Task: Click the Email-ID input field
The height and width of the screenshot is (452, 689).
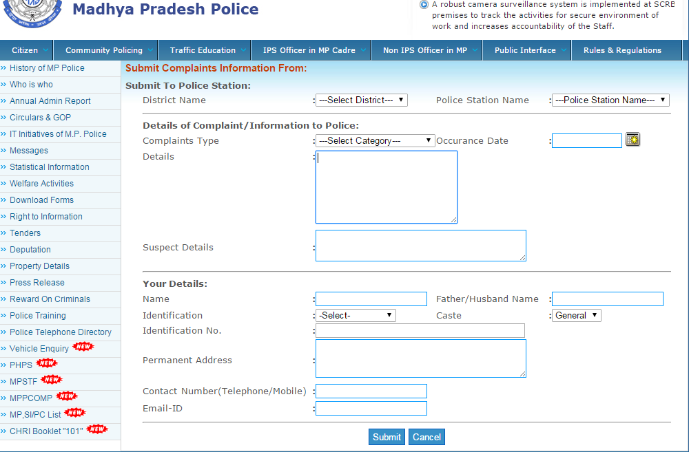Action: (371, 409)
